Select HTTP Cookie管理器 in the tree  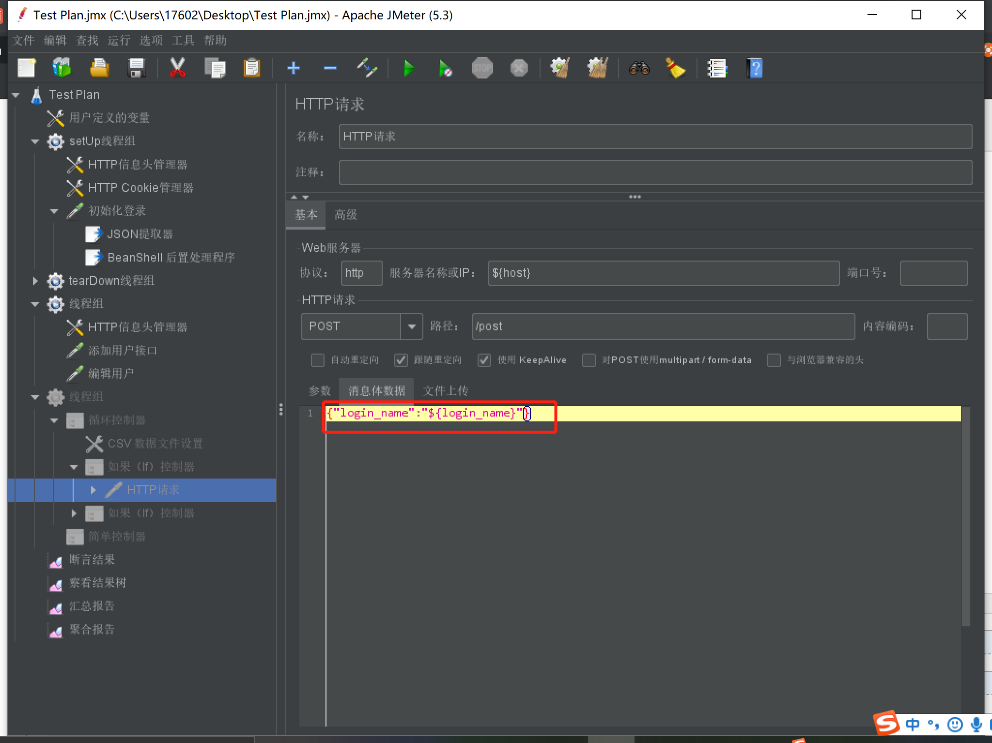point(140,187)
